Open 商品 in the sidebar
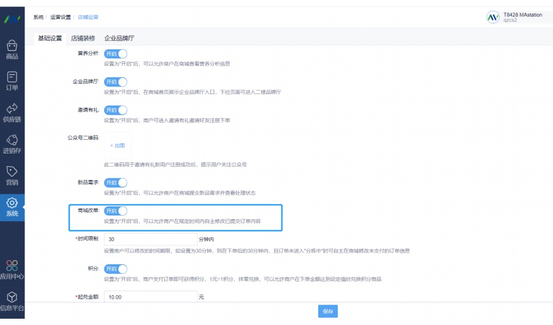This screenshot has width=553, height=325. [12, 49]
